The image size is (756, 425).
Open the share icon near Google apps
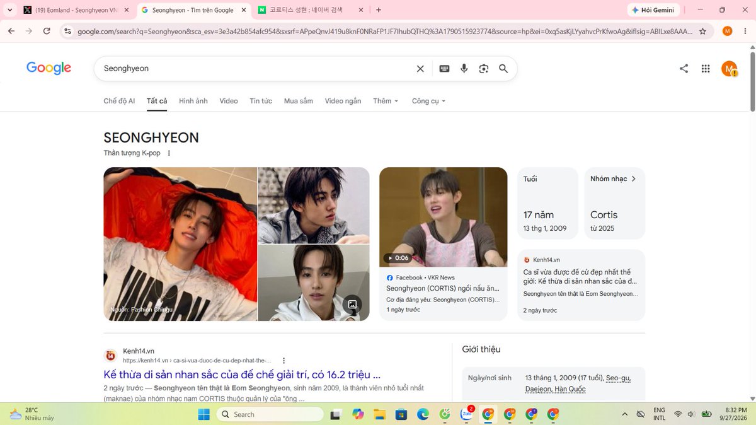[x=684, y=69]
